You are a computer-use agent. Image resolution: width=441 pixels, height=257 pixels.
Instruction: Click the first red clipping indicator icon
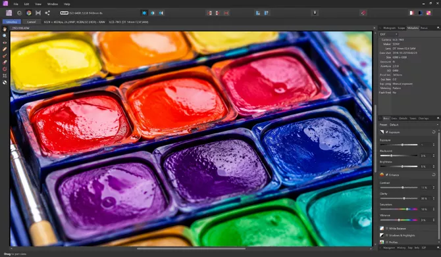tap(209, 13)
